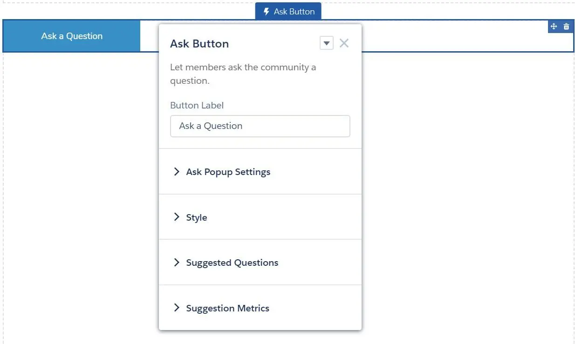The image size is (575, 344).
Task: Click into the Button Label text field
Action: click(260, 126)
